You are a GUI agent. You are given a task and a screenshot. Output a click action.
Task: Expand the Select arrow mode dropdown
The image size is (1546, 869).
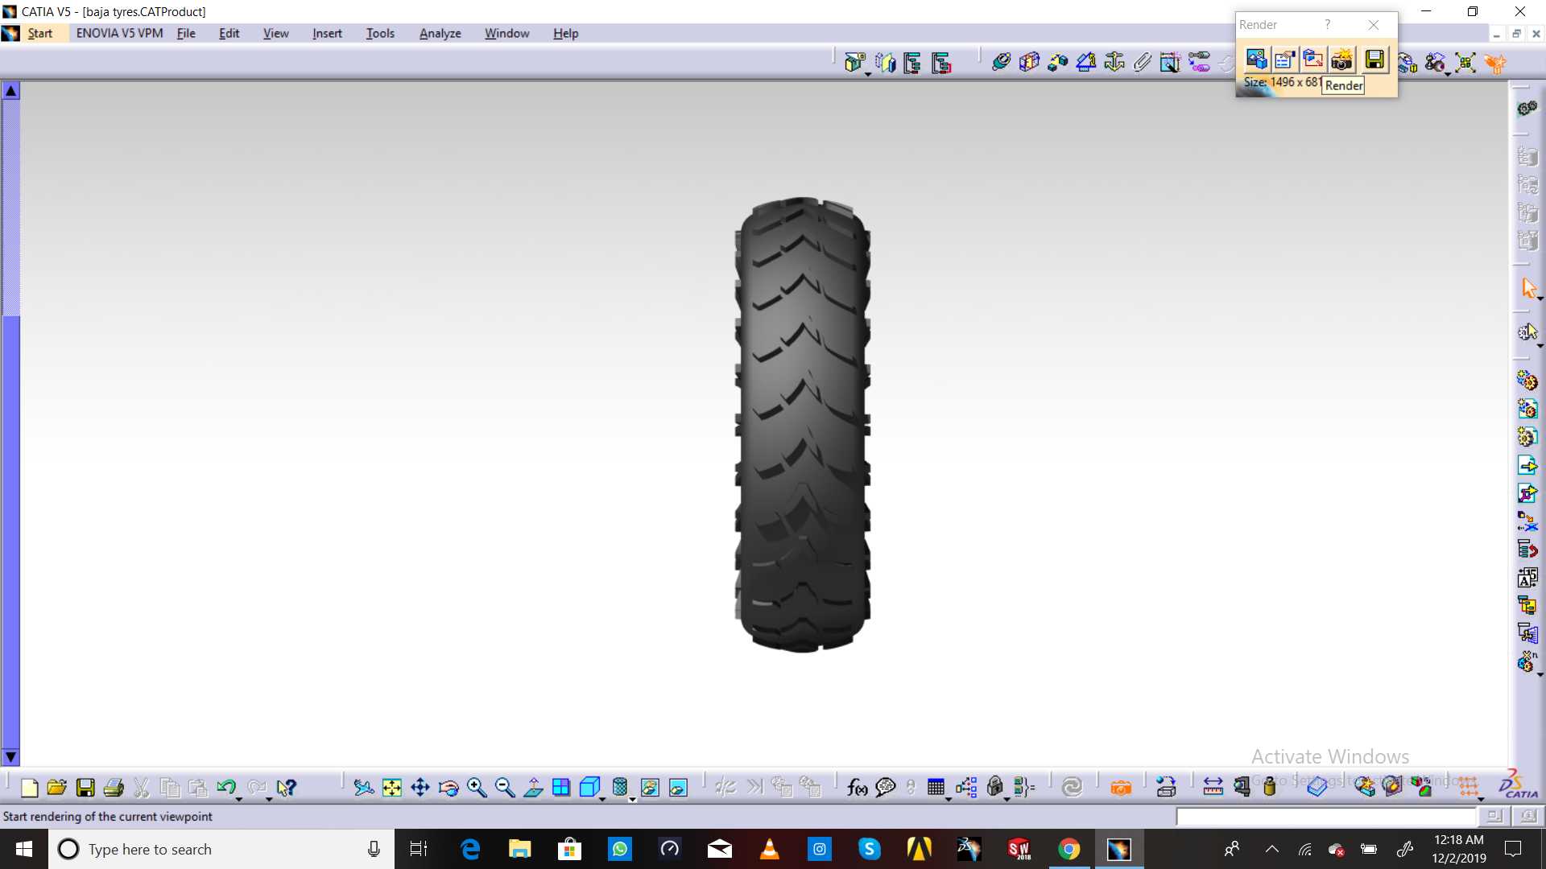tap(1540, 299)
